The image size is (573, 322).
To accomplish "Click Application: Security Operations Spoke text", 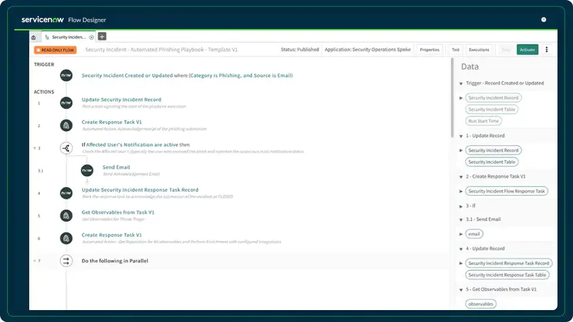I will pos(368,49).
